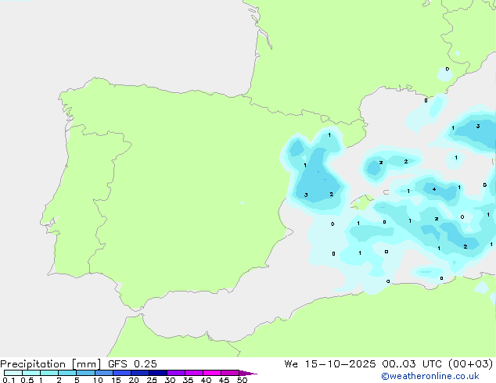Pick the 20–25 mm legend swatch
This screenshot has height=383, width=496.
tap(140, 373)
